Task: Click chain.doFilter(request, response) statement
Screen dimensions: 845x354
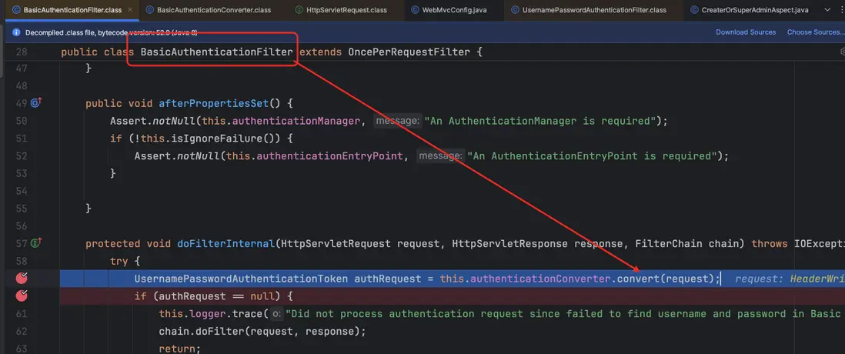Action: coord(262,332)
